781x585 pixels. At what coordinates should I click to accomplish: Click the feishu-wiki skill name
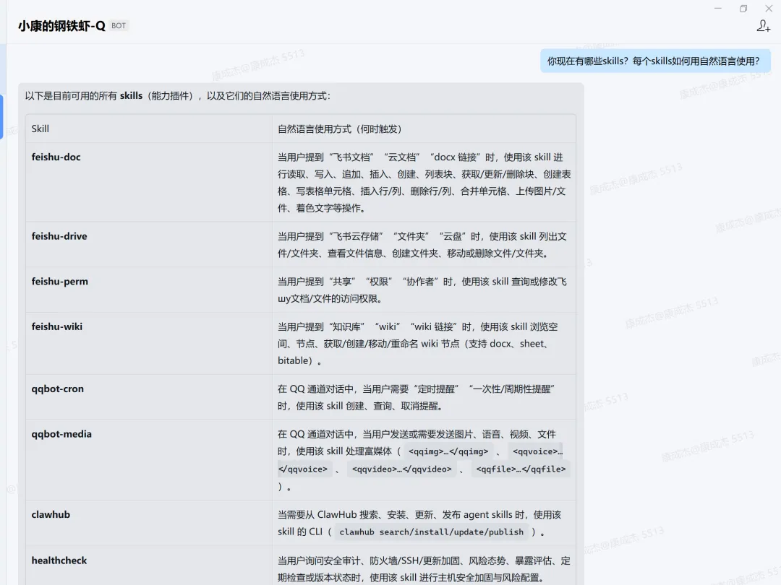[57, 327]
